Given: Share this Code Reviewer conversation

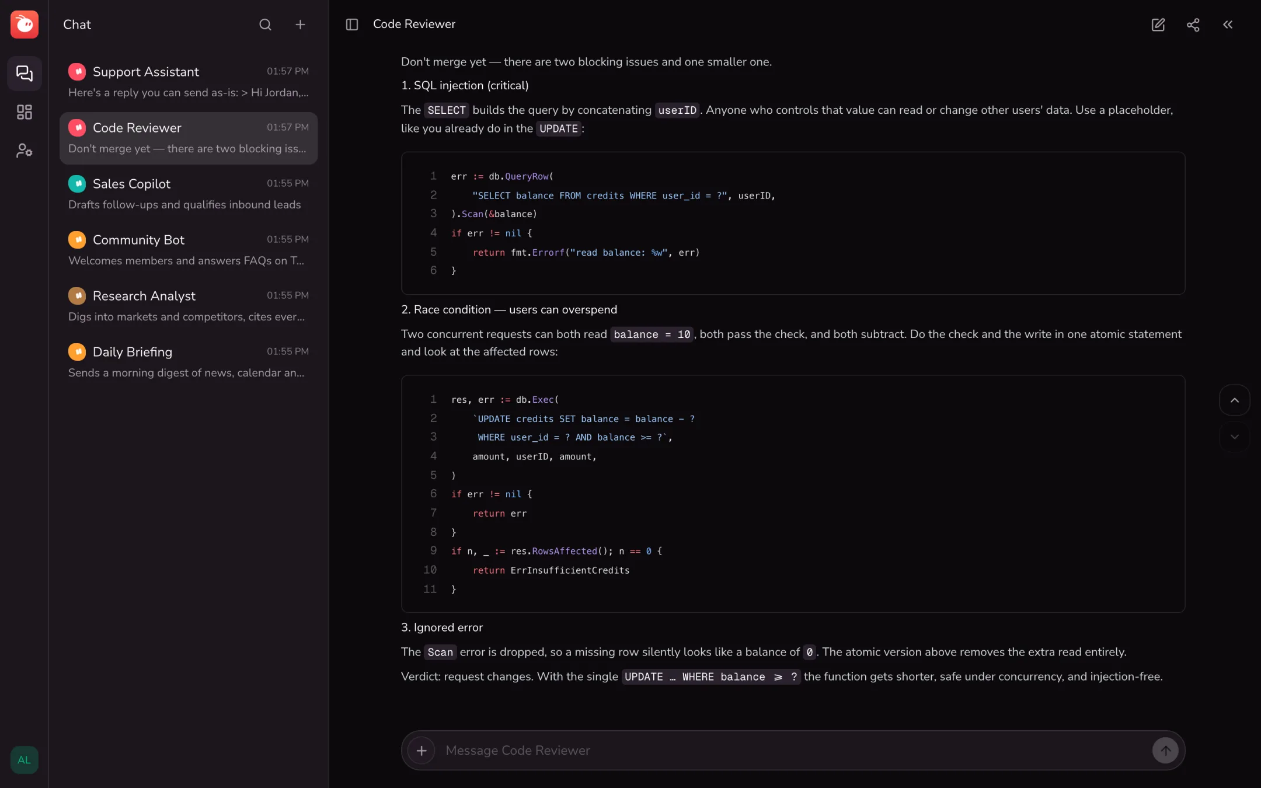Looking at the screenshot, I should coord(1193,25).
